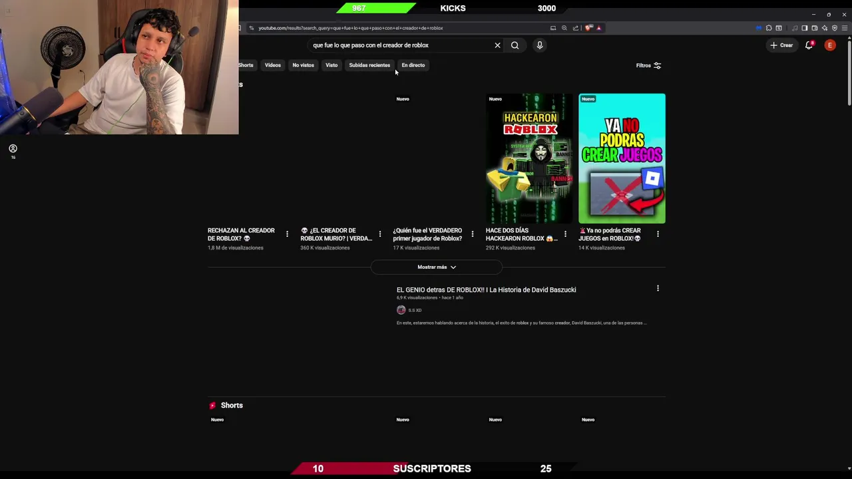Open options for EL CREADOR DE ROBLOX MURIO short
Image resolution: width=852 pixels, height=479 pixels.
pos(380,234)
